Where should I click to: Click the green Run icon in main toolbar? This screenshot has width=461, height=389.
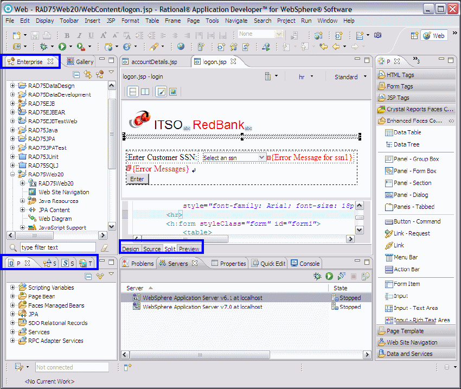[62, 47]
